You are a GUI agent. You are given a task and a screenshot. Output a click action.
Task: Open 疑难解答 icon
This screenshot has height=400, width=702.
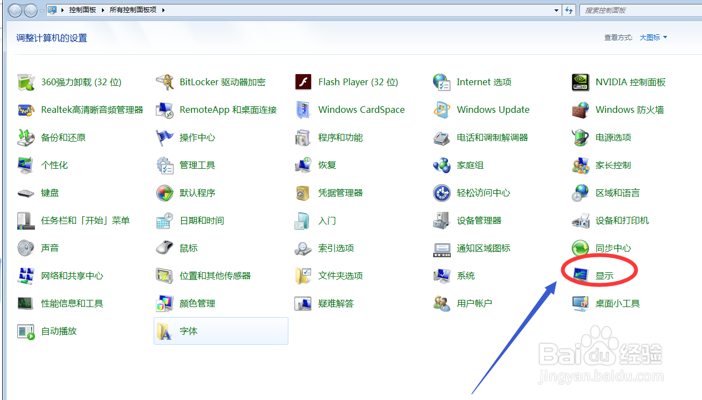(303, 304)
